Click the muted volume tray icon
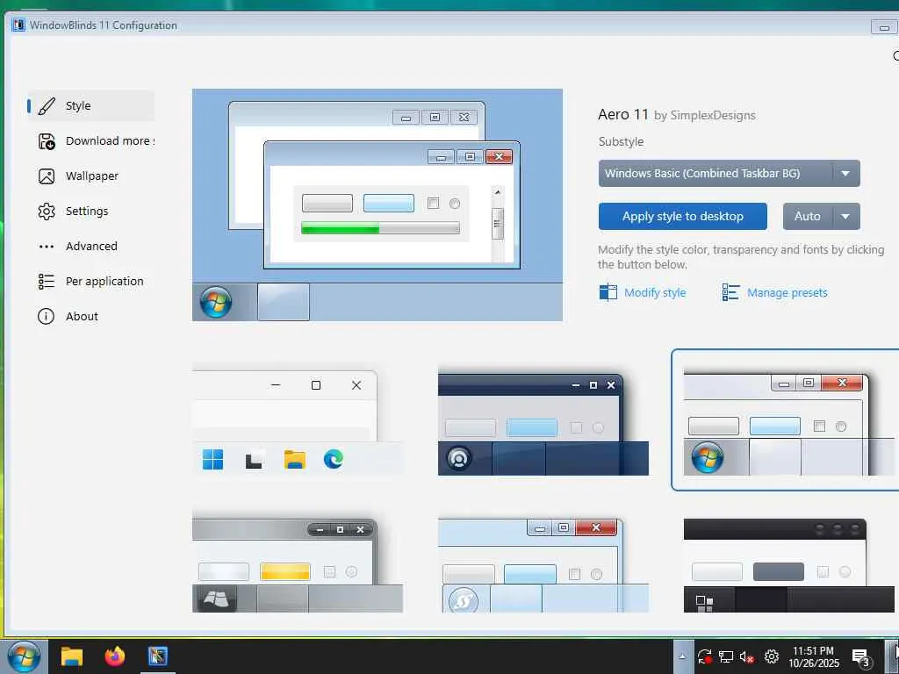The width and height of the screenshot is (899, 674). pos(746,656)
